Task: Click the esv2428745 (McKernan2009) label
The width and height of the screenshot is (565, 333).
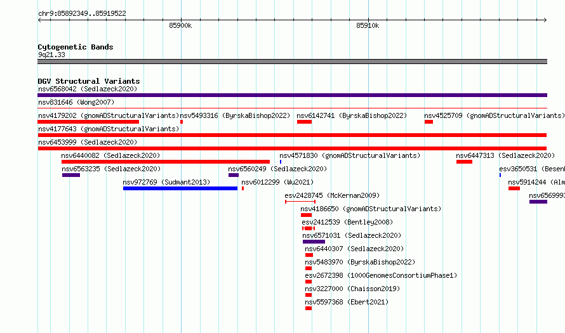Action: (x=332, y=195)
